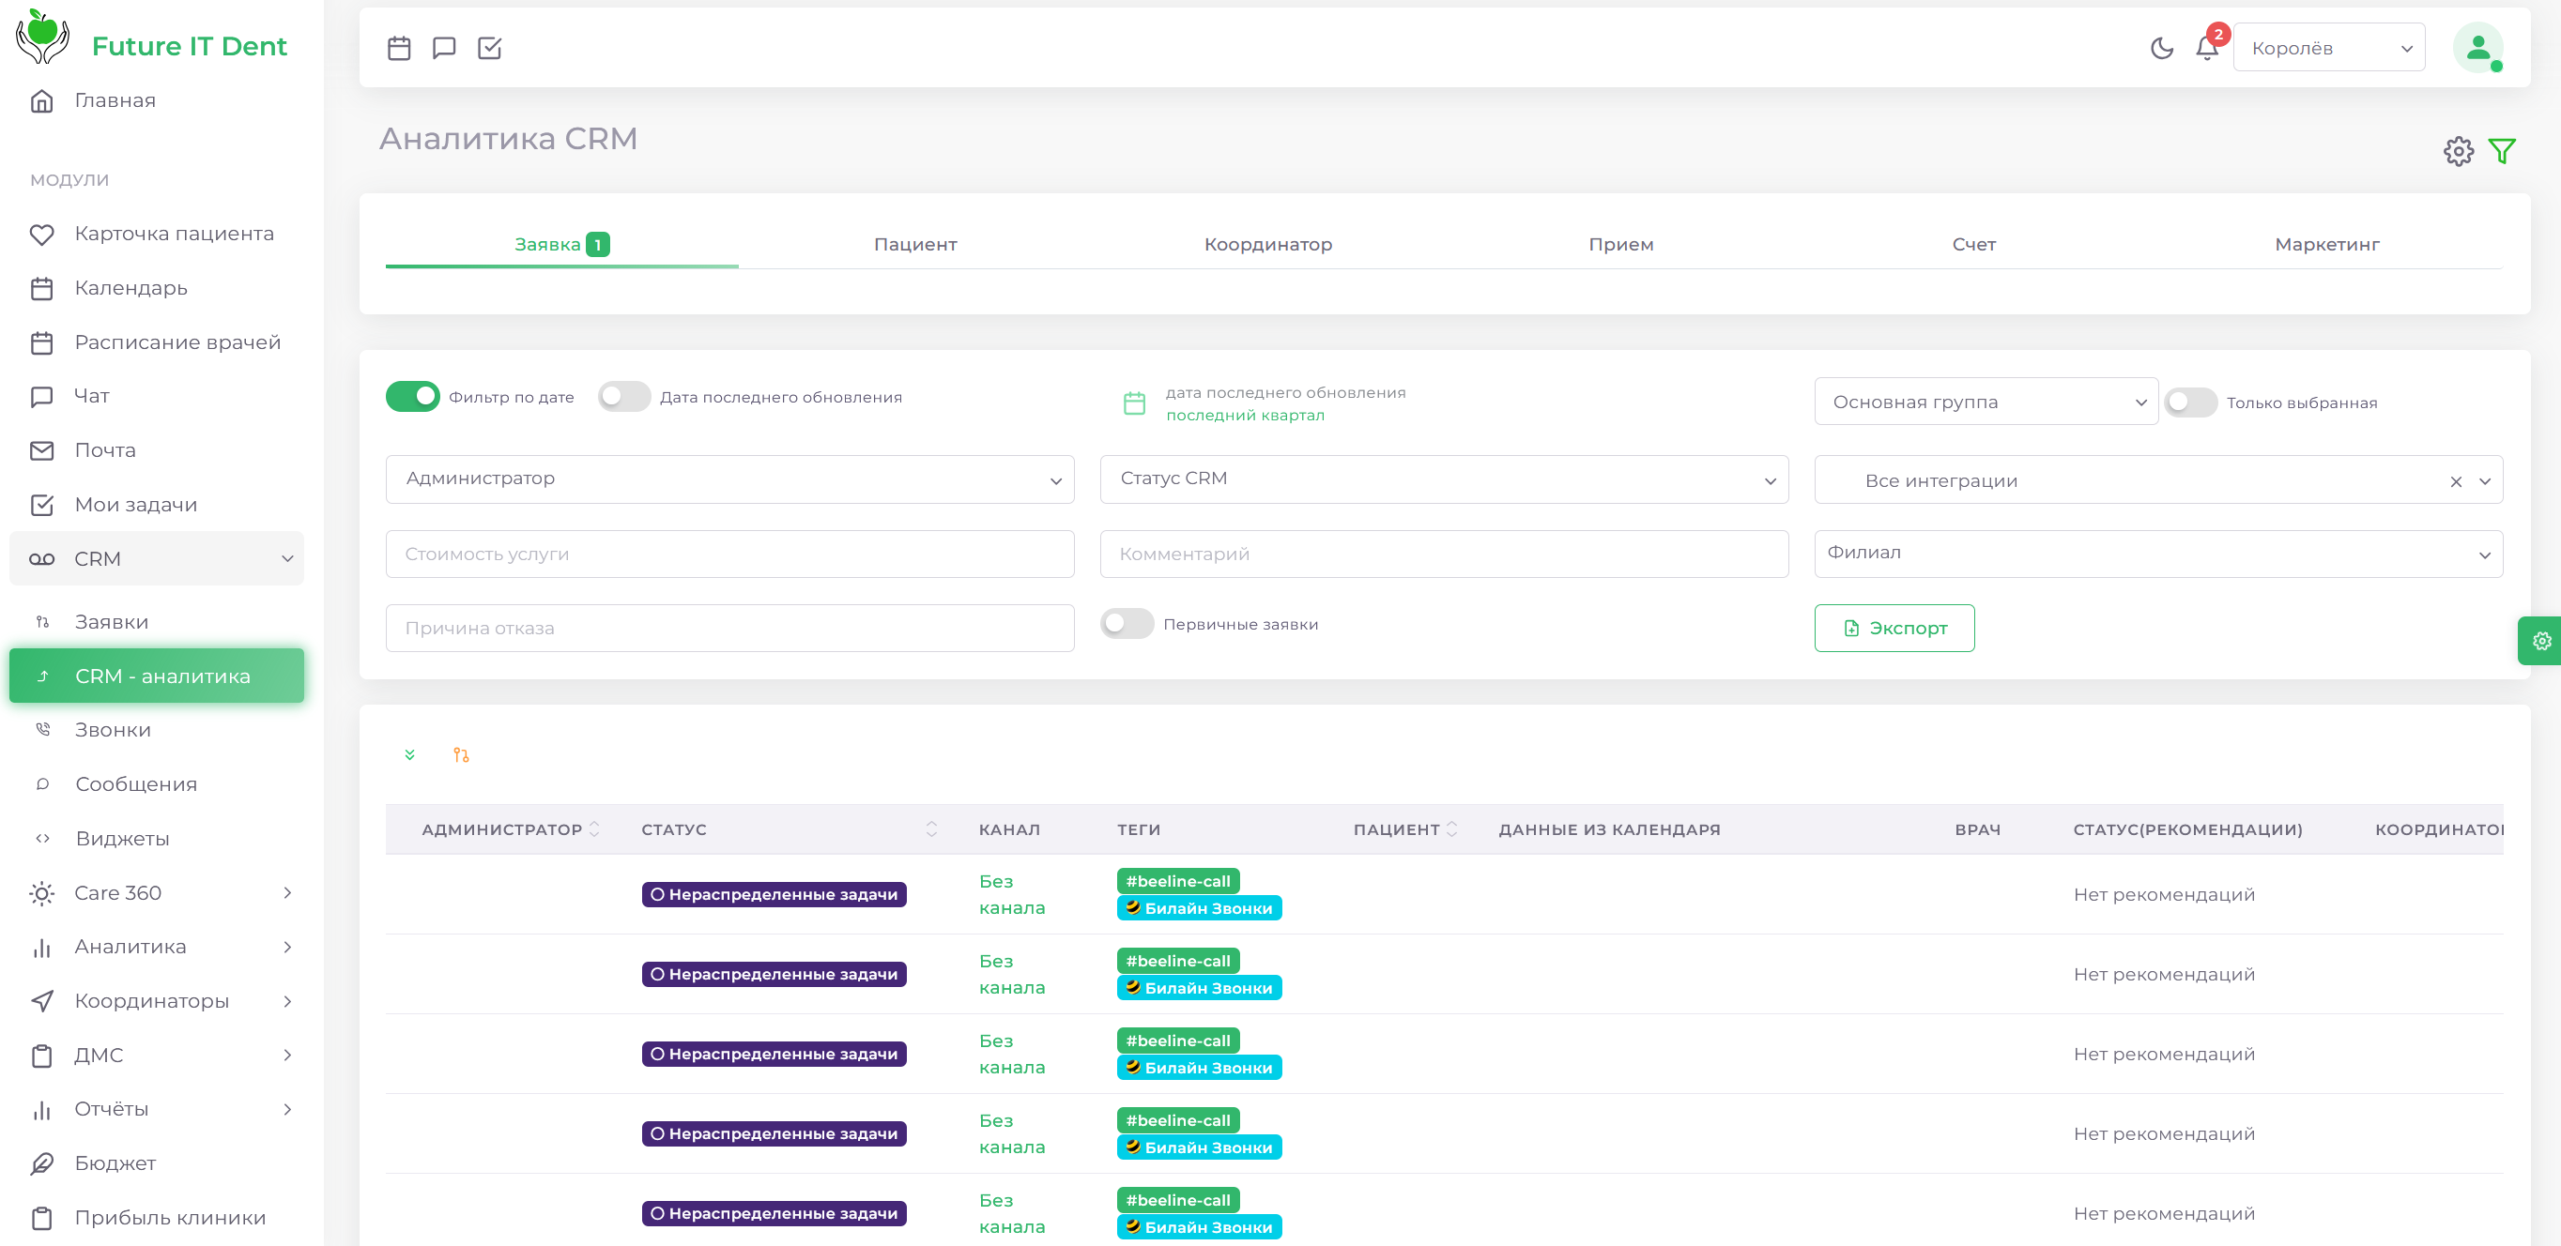Click the sort/reorder icon in table
The width and height of the screenshot is (2561, 1246).
[x=461, y=752]
